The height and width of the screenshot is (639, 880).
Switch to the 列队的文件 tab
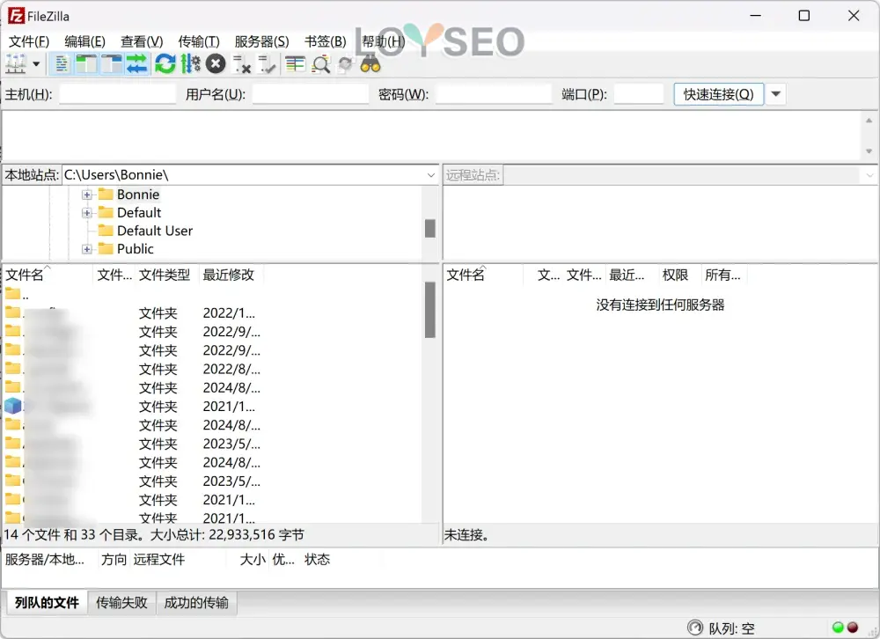[47, 603]
